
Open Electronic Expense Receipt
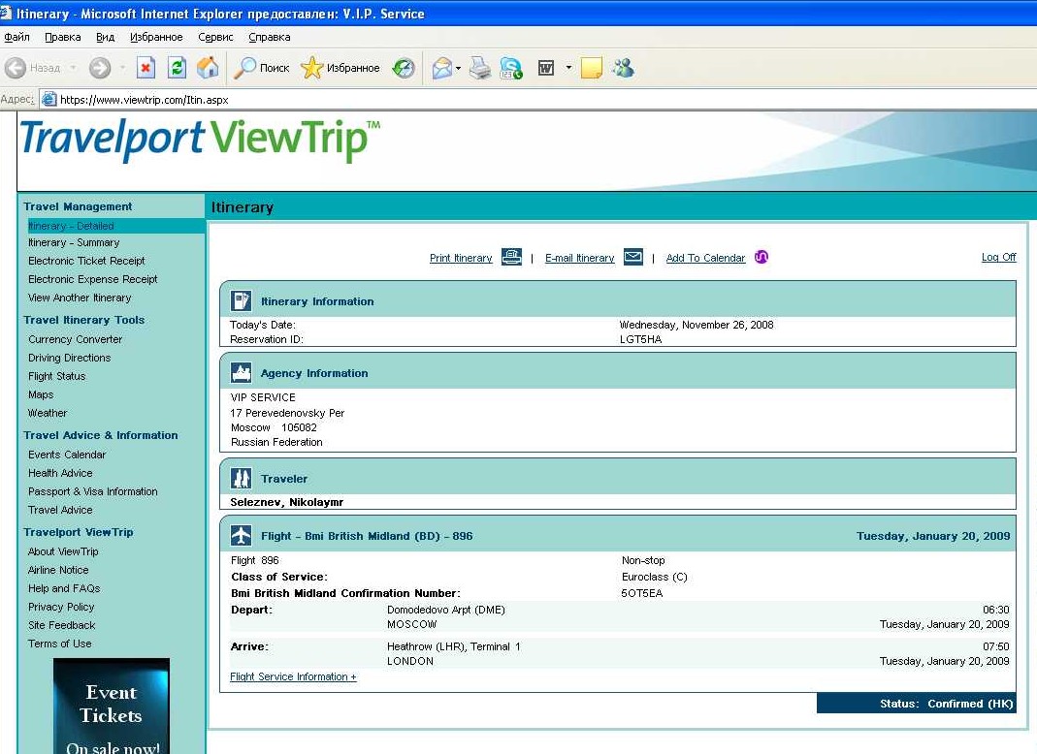92,279
